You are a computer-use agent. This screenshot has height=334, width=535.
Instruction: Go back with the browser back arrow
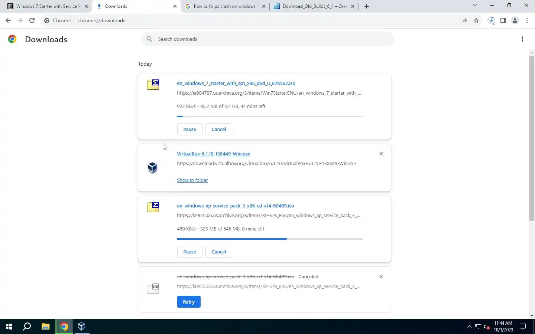click(8, 20)
